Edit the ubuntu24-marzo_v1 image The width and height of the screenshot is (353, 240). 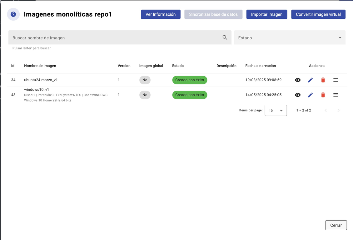(x=310, y=80)
